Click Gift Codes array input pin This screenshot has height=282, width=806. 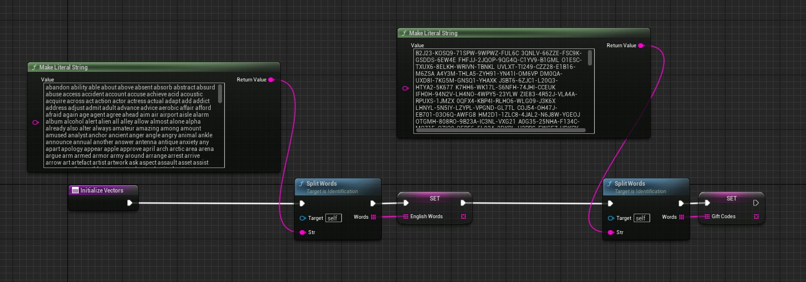click(x=707, y=216)
